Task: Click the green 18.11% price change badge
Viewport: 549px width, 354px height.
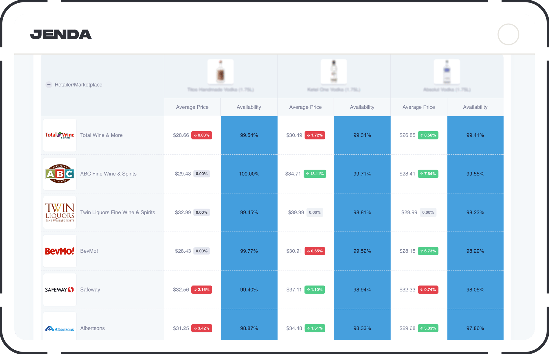Action: click(x=315, y=174)
